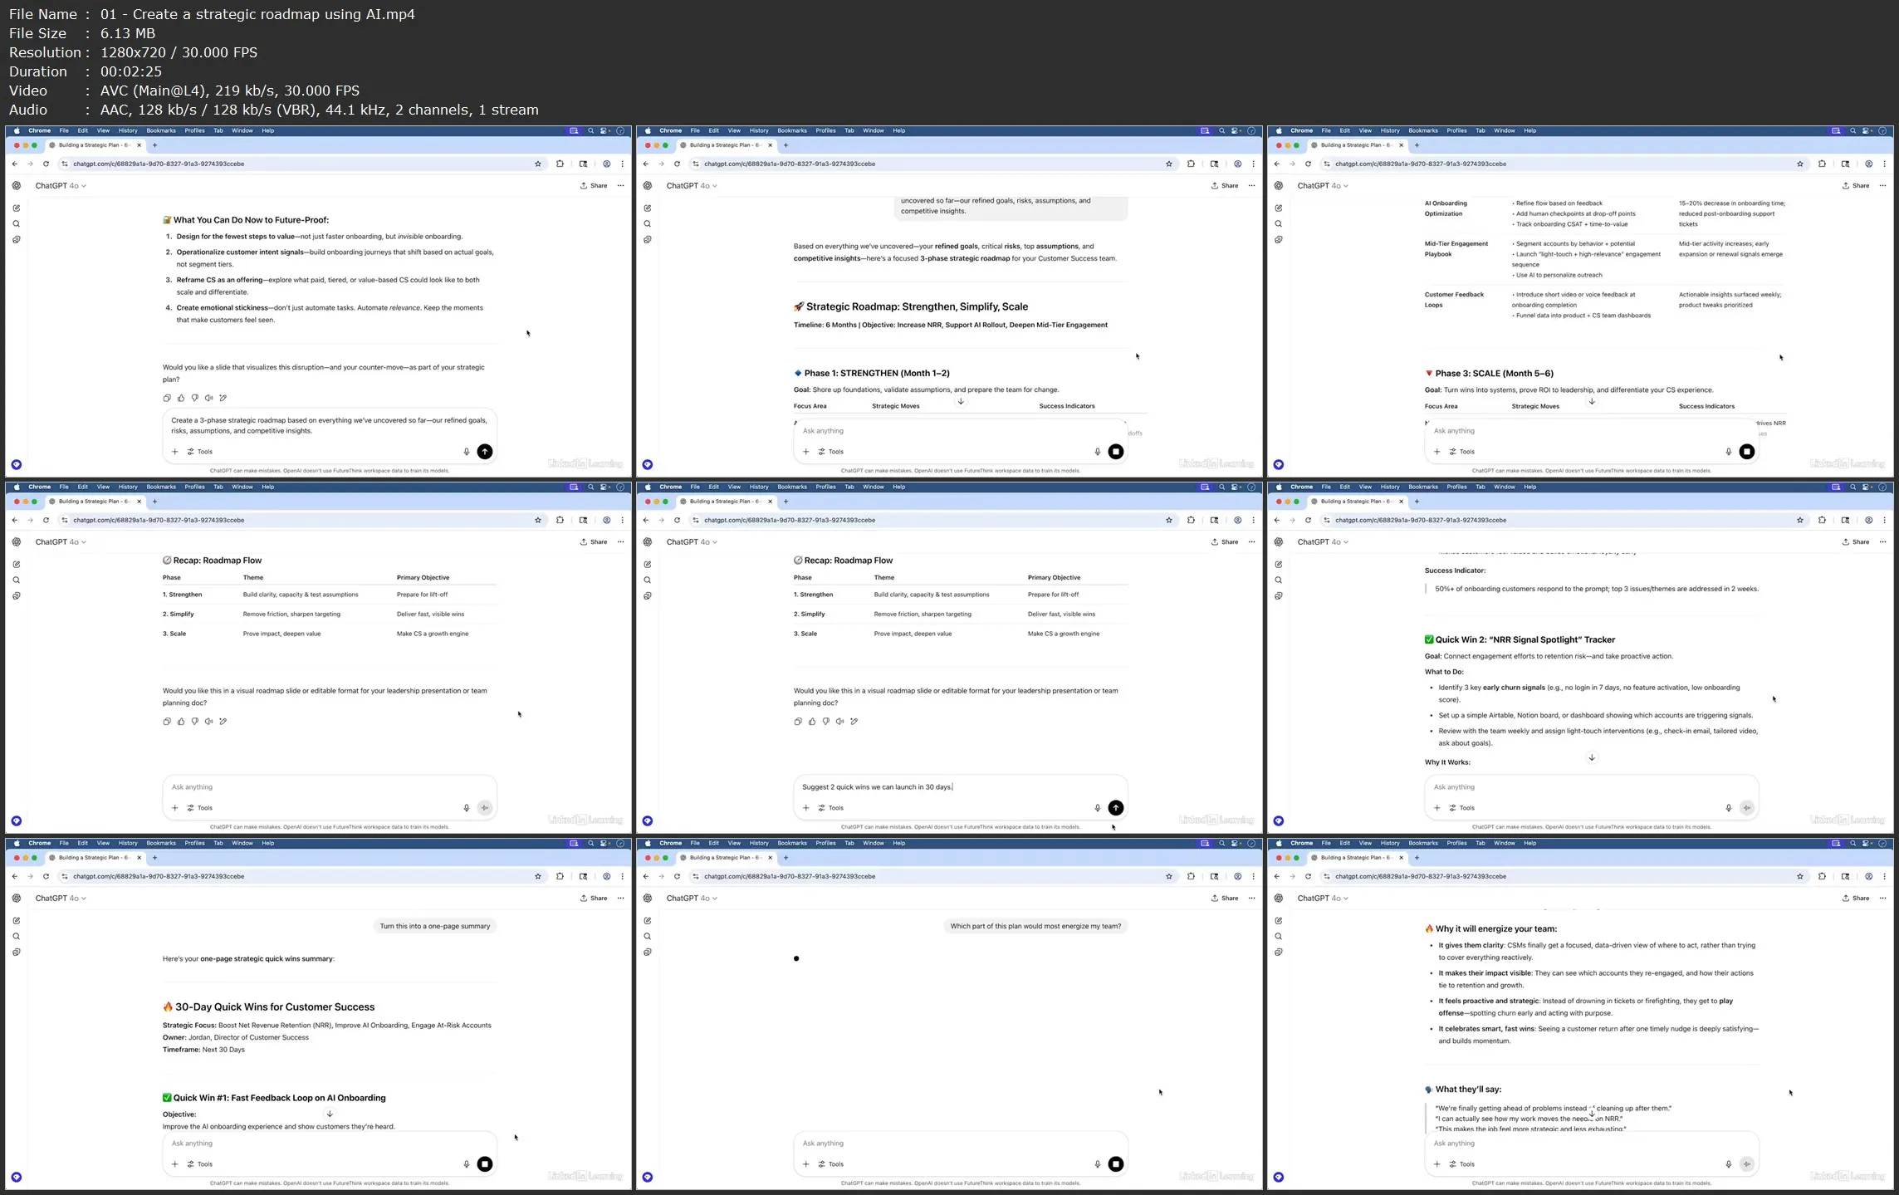The height and width of the screenshot is (1195, 1899).
Task: Send the "Create a 3-phase strategic roadmap" prompt
Action: point(485,452)
